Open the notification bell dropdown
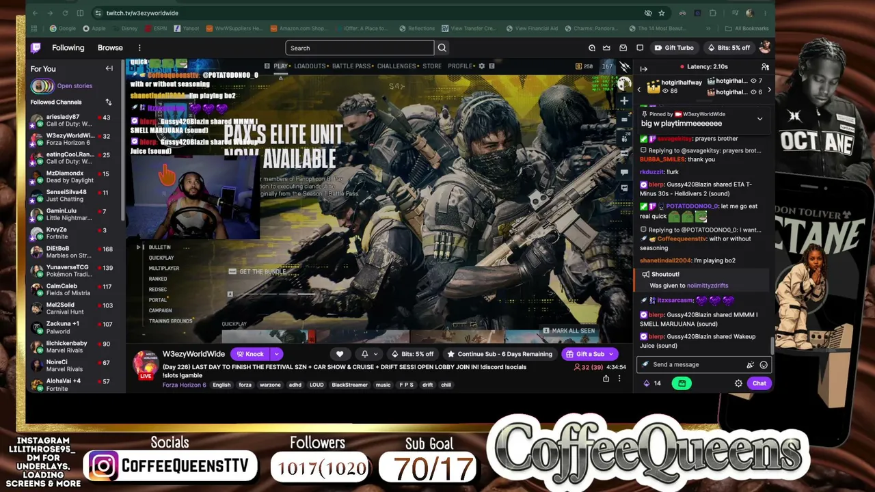Image resolution: width=875 pixels, height=492 pixels. (x=368, y=354)
